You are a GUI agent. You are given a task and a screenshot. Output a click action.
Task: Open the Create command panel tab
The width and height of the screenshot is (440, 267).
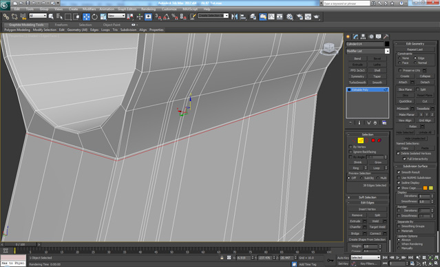(x=348, y=36)
